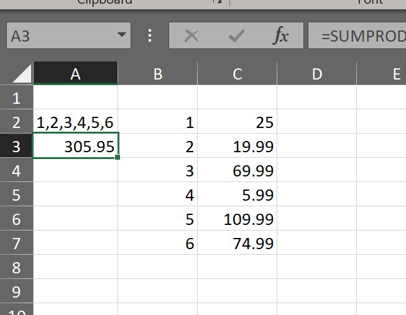The height and width of the screenshot is (315, 406).
Task: Select column B header
Action: point(158,73)
